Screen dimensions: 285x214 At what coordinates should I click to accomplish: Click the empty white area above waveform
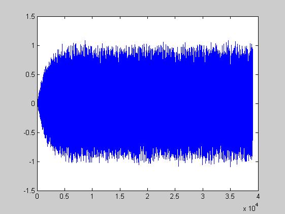(148, 28)
